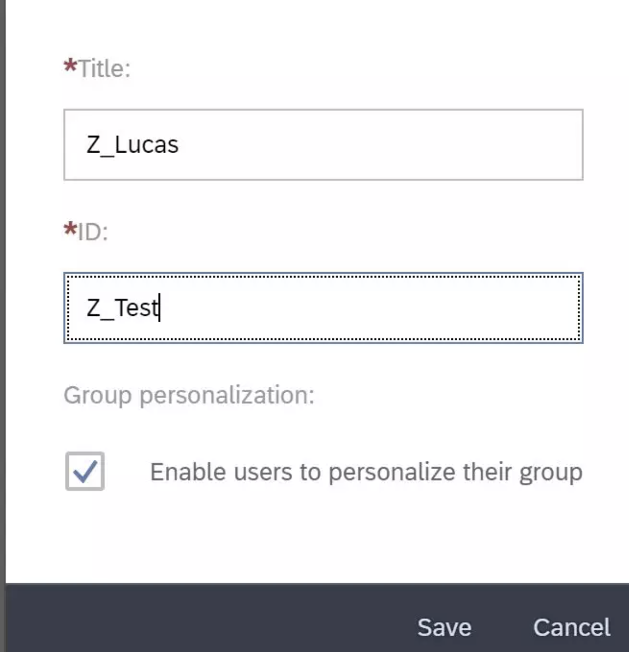
Task: Click the blue checkmark icon
Action: point(85,471)
